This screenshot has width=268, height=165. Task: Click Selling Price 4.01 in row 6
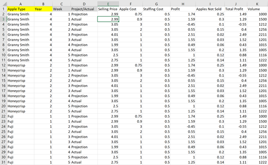pos(115,35)
